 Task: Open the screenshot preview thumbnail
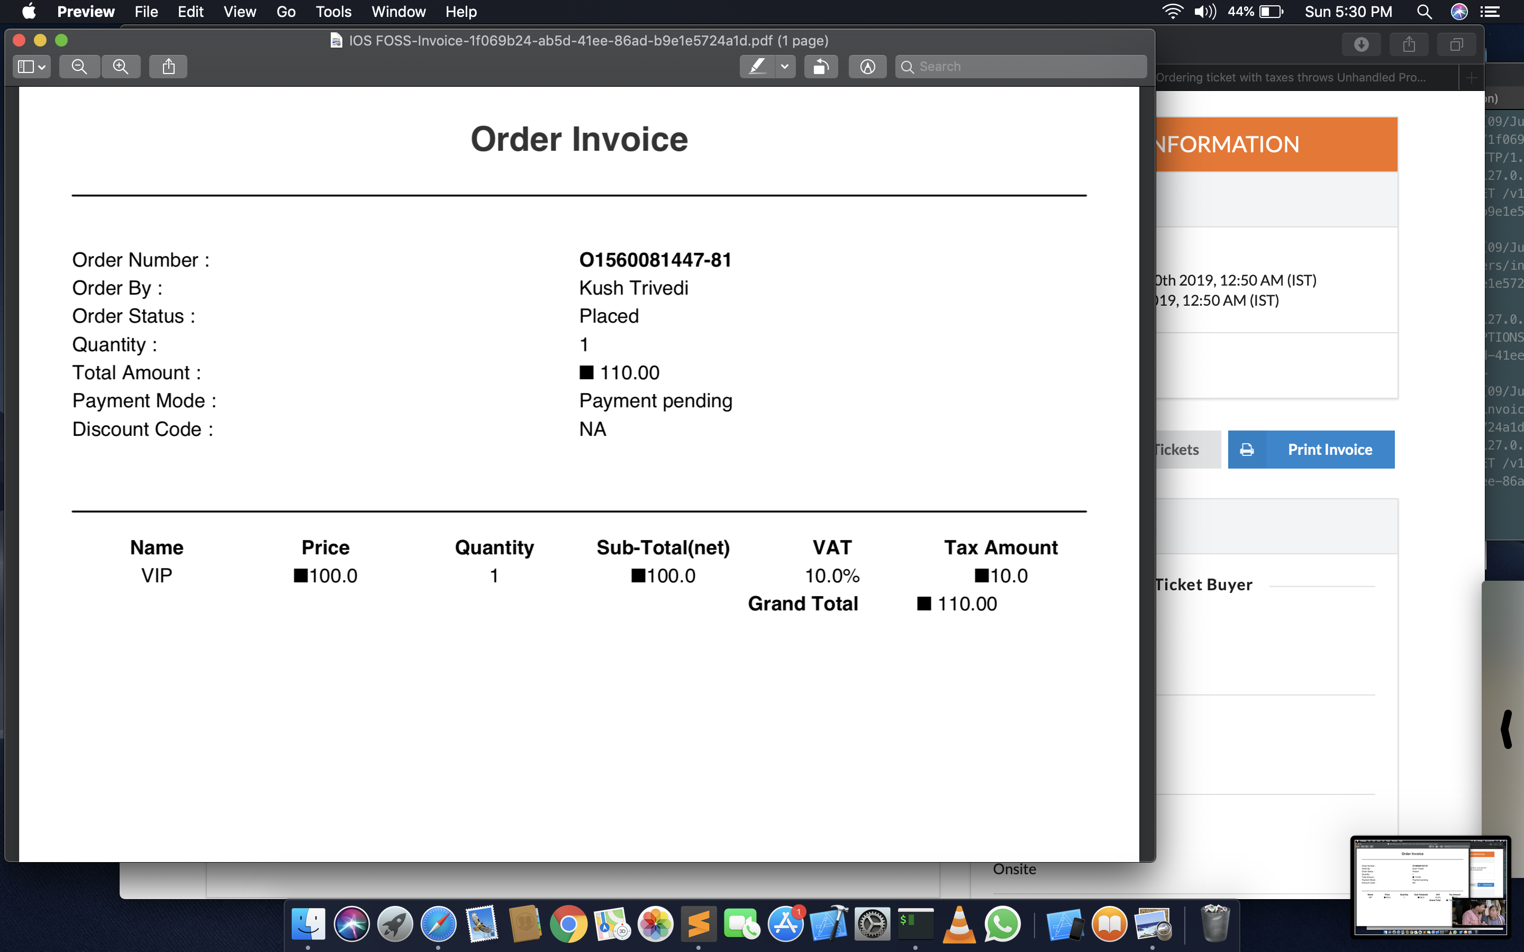pyautogui.click(x=1430, y=886)
